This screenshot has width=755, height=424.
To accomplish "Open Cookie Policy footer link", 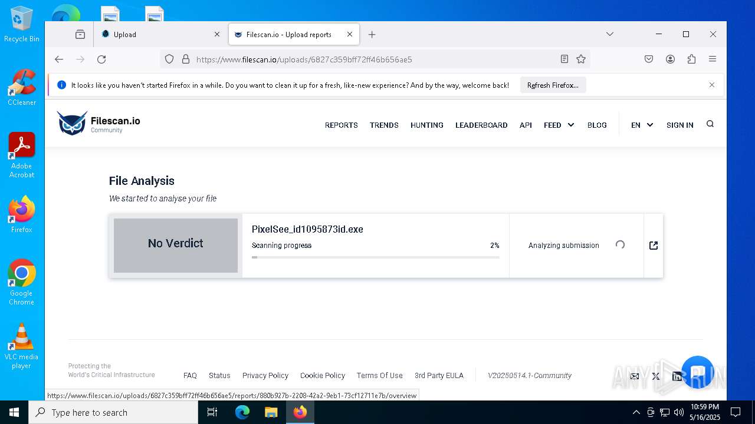I will click(x=323, y=375).
